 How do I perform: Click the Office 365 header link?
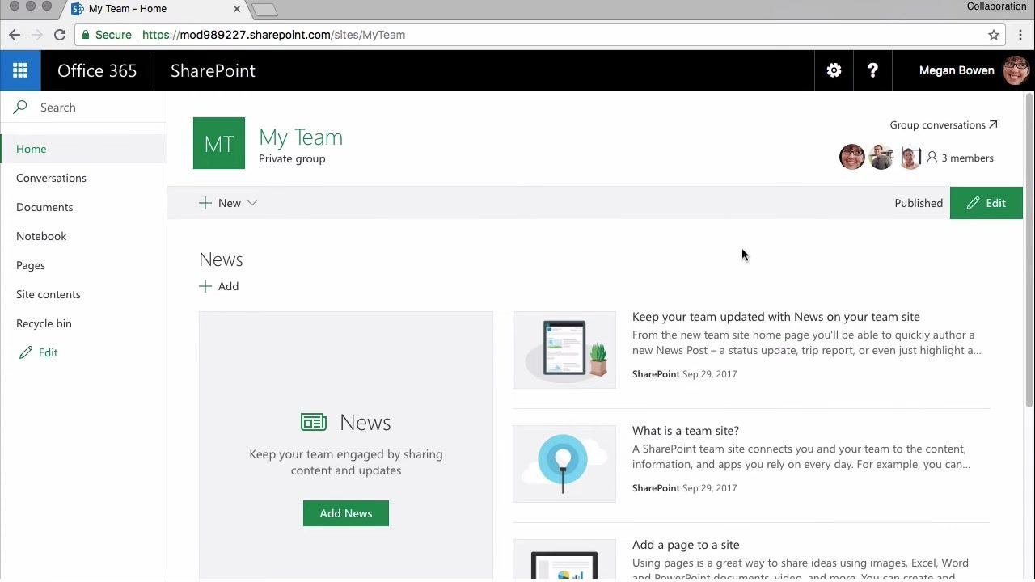point(97,70)
